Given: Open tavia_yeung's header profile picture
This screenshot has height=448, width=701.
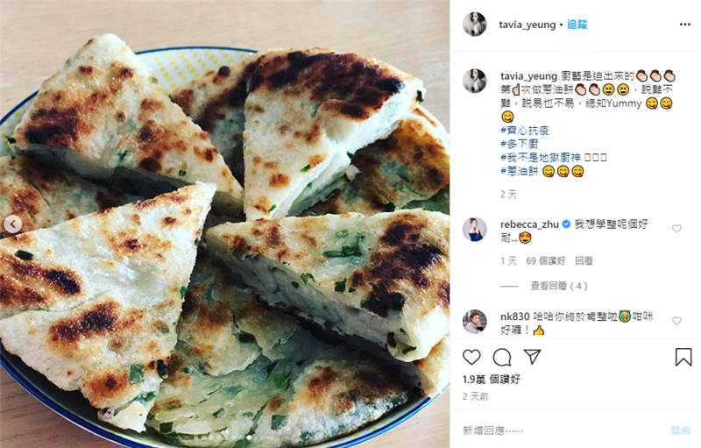Looking at the screenshot, I should coord(474,25).
